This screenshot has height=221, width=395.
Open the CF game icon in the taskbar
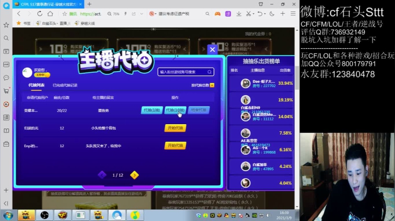[x=63, y=215]
